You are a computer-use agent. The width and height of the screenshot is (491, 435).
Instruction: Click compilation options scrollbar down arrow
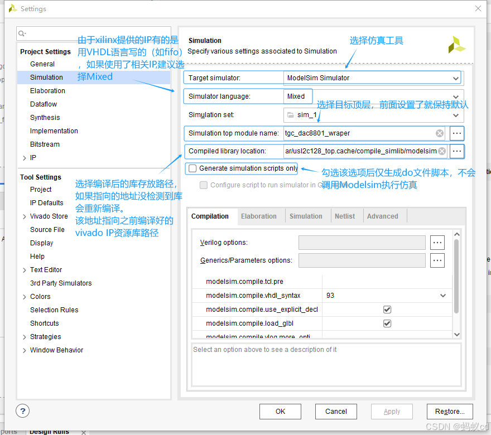457,335
